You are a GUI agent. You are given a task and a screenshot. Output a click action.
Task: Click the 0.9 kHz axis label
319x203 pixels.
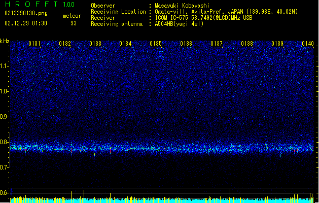tap(4, 117)
